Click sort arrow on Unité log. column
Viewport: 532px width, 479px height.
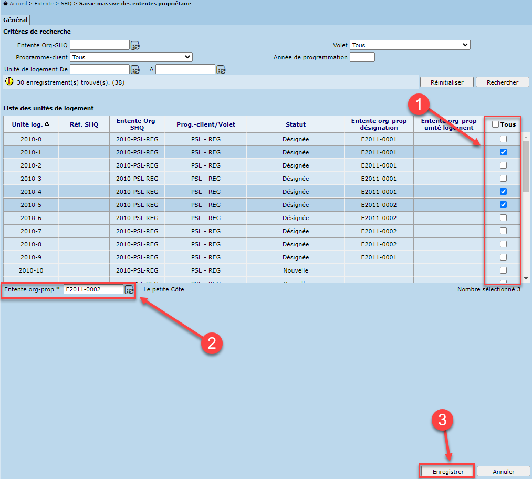click(47, 124)
